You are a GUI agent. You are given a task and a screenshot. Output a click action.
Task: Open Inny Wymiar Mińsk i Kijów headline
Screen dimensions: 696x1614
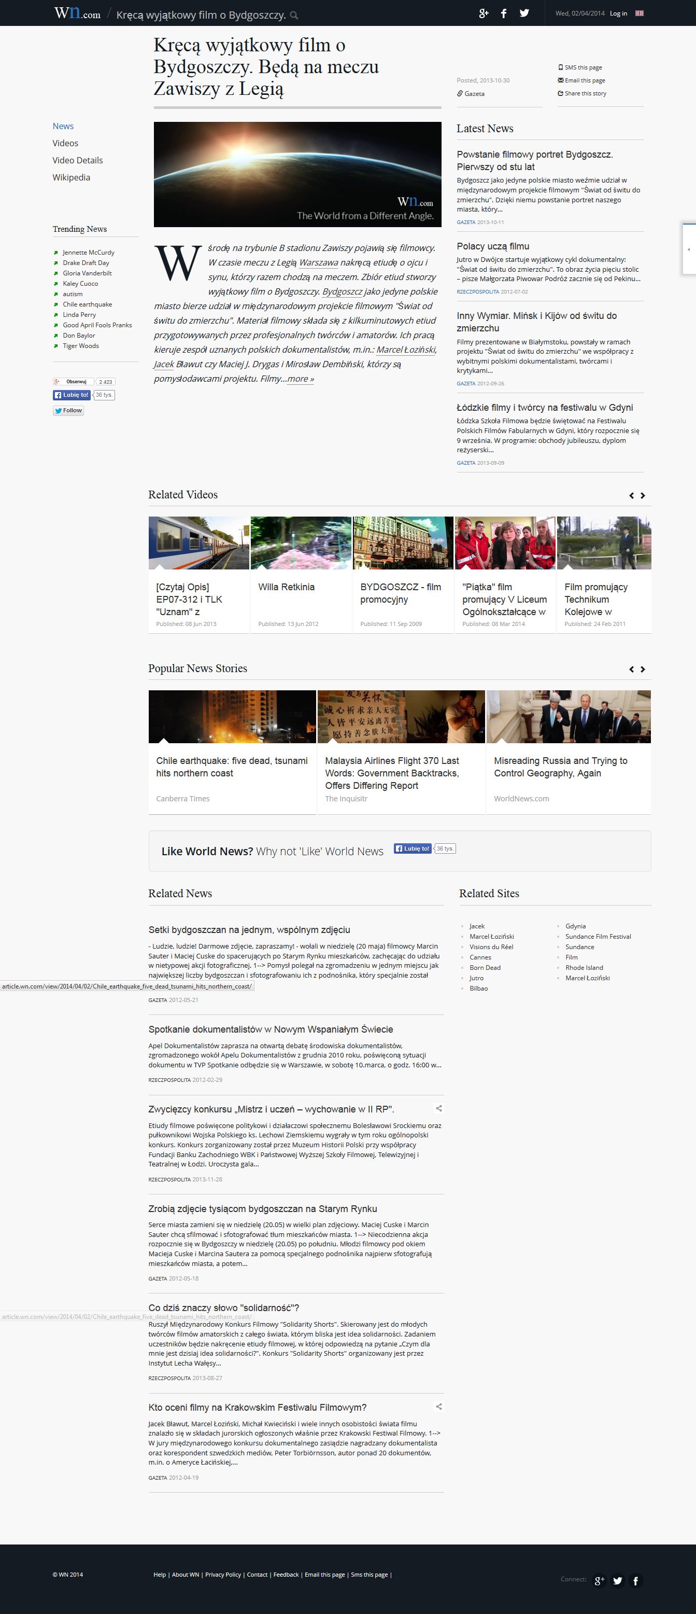[x=537, y=322]
